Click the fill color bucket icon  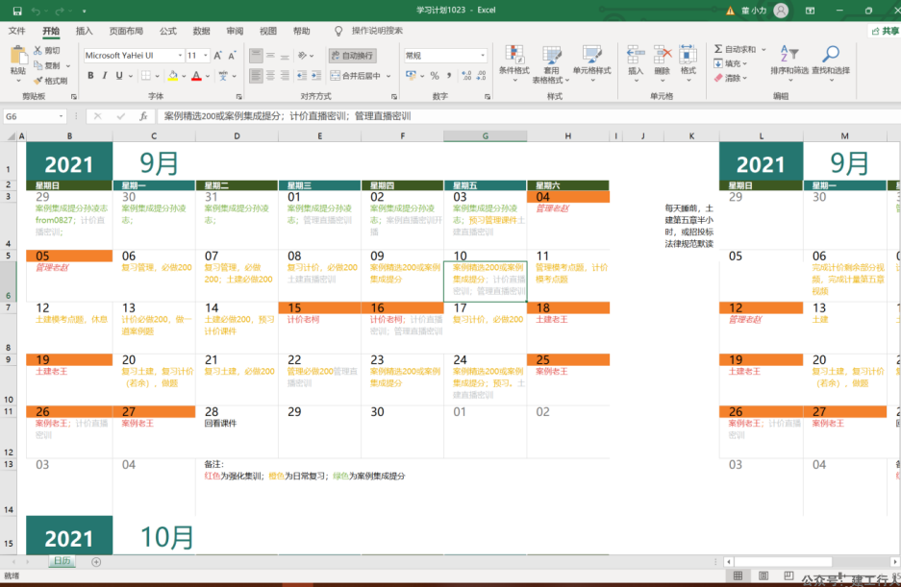coord(172,76)
